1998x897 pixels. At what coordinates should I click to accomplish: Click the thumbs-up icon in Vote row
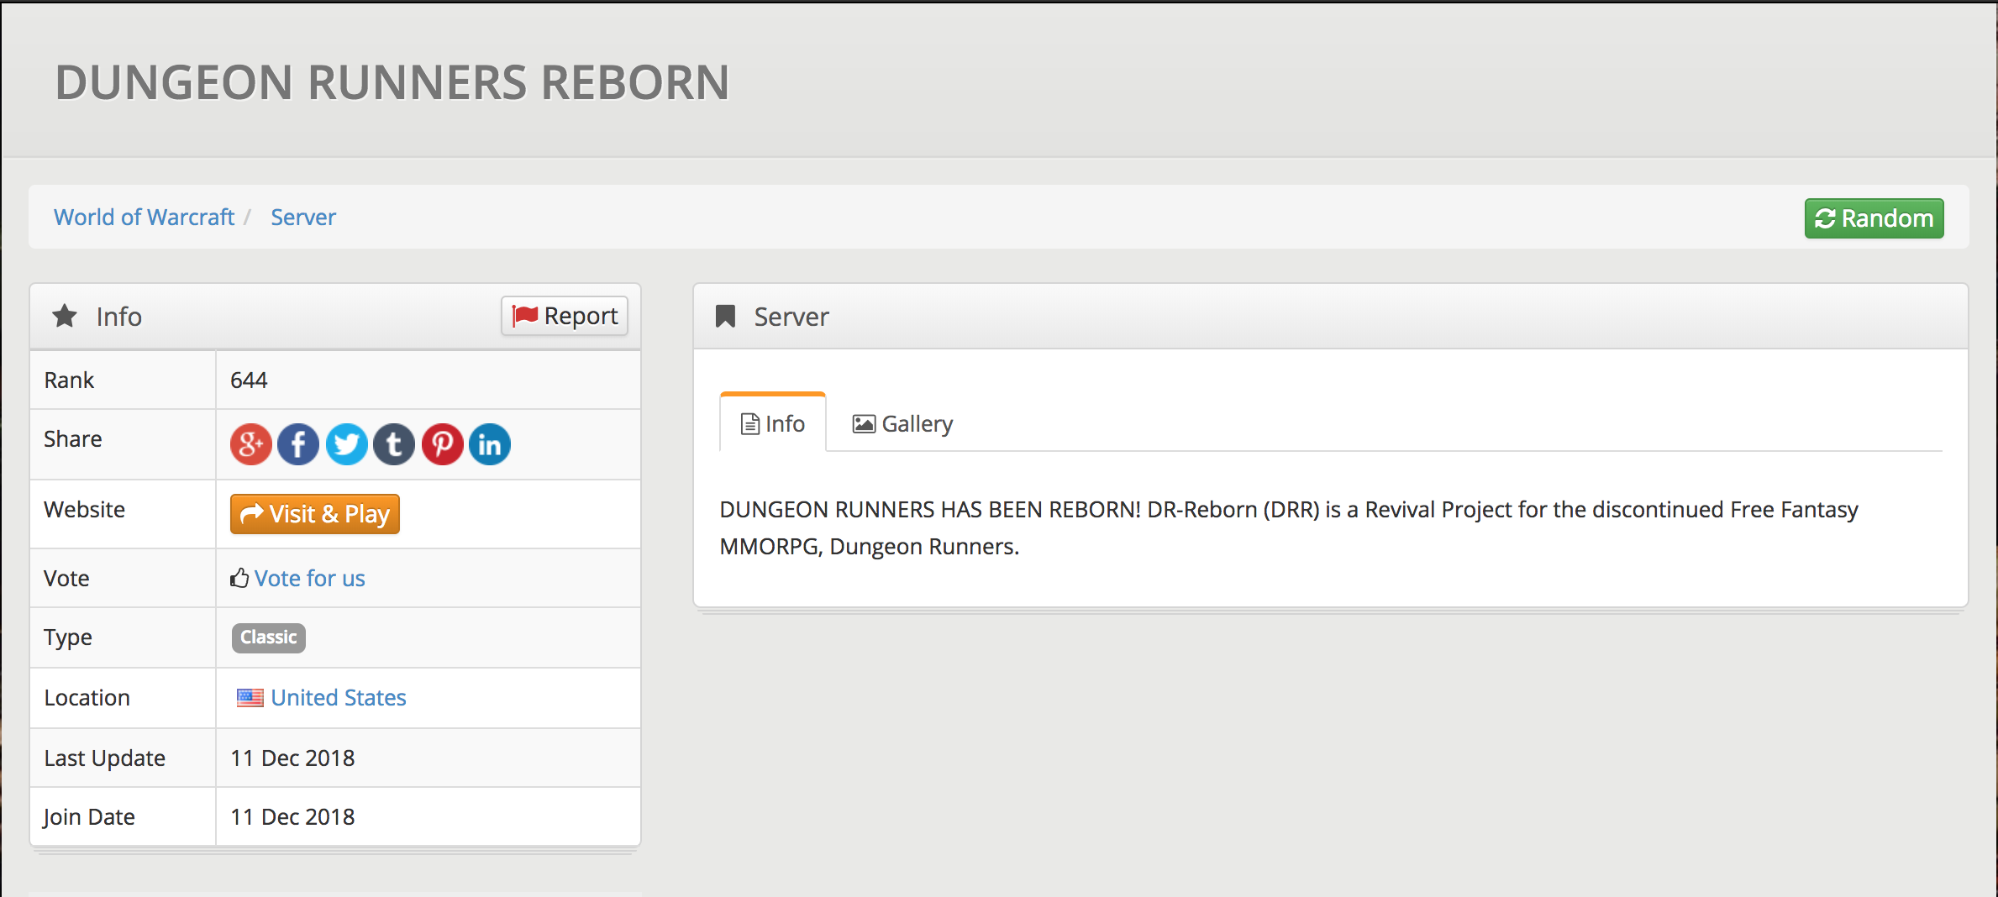239,579
